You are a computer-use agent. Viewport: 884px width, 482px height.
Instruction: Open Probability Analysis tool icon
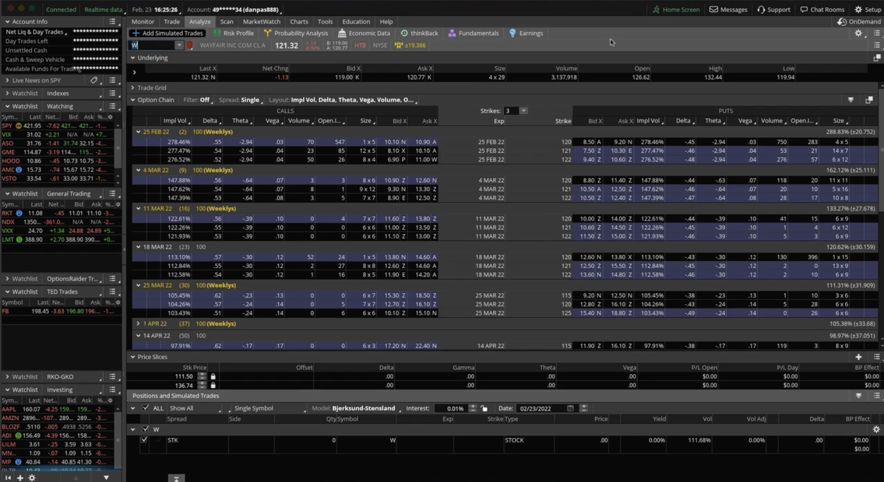coord(267,33)
